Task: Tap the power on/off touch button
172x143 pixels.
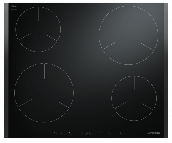Action: 122,133
